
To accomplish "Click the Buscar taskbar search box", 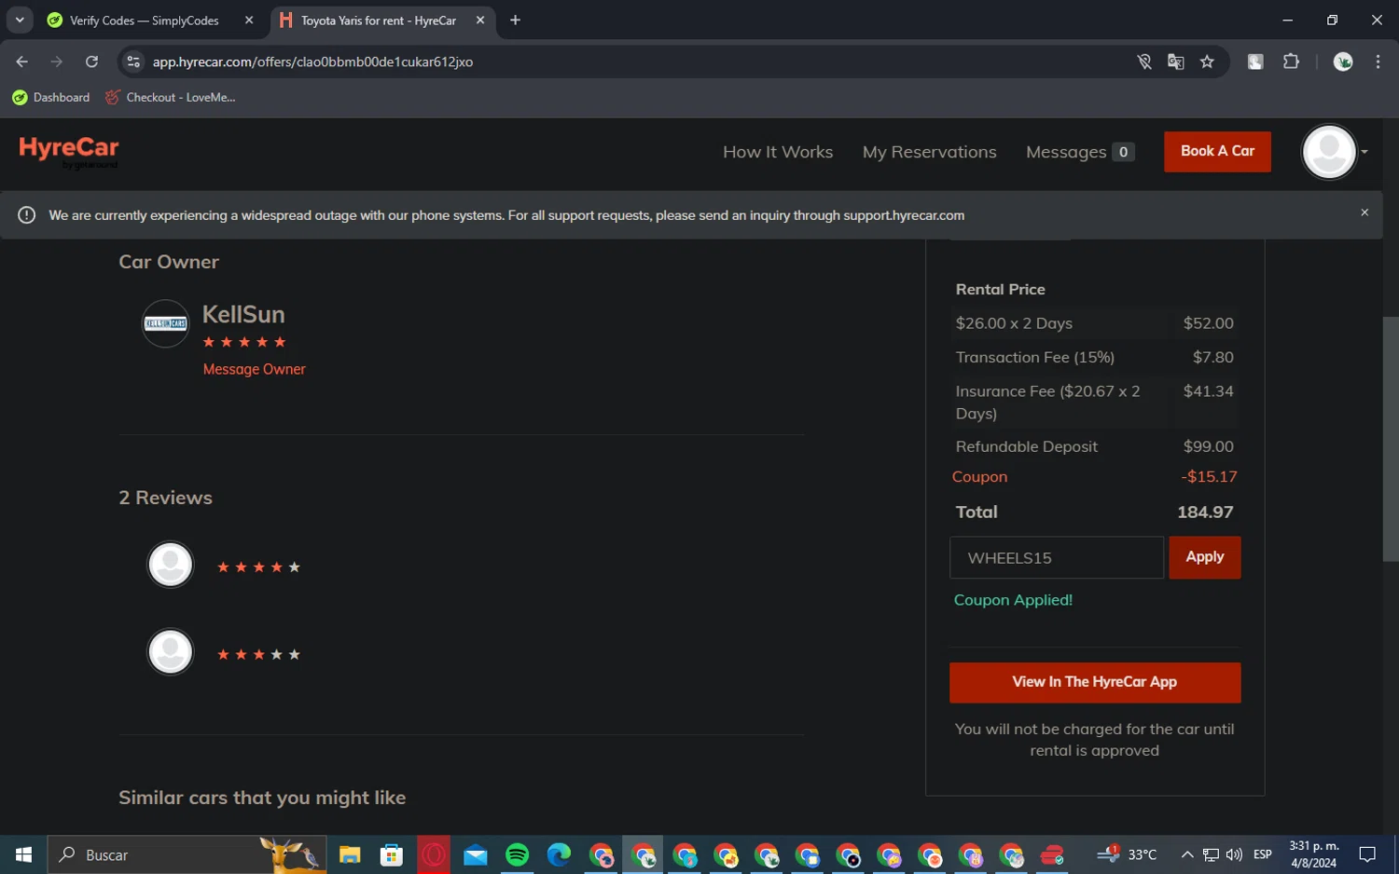I will pyautogui.click(x=187, y=854).
